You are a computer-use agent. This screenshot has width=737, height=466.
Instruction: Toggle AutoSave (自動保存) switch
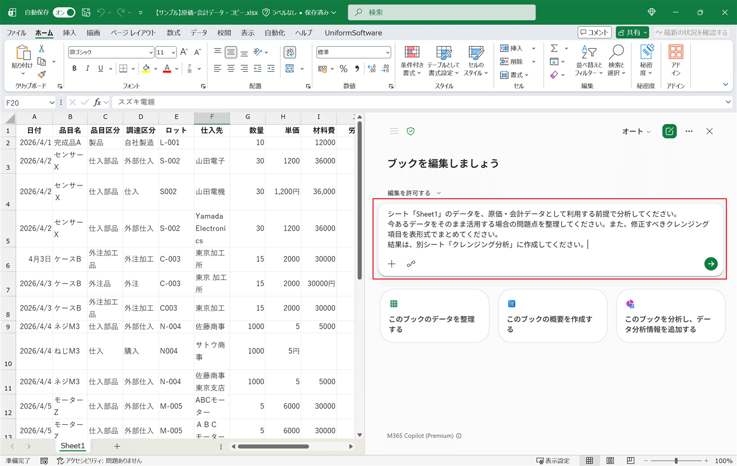pos(64,12)
